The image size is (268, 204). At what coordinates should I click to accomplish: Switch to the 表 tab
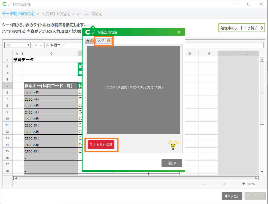click(x=88, y=41)
